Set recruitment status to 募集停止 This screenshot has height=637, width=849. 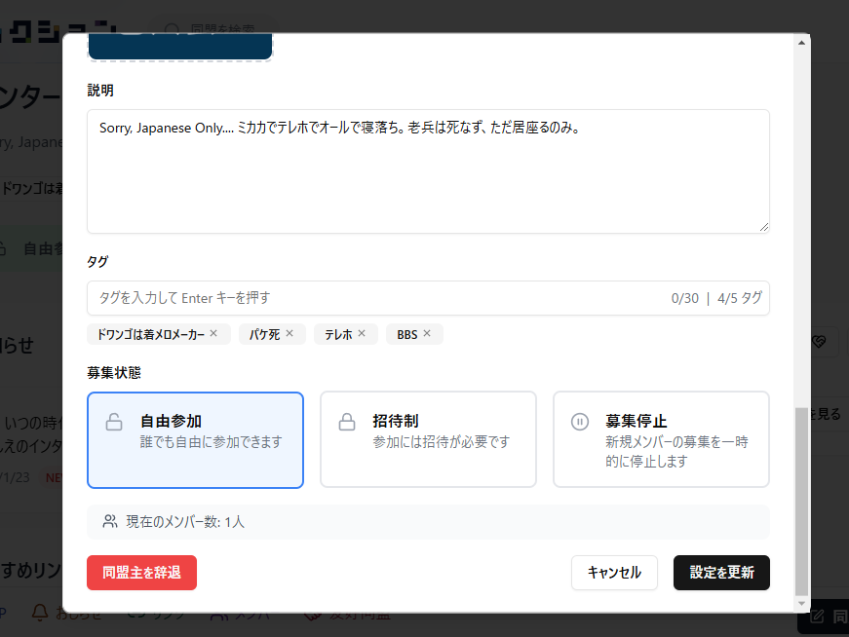click(x=661, y=439)
